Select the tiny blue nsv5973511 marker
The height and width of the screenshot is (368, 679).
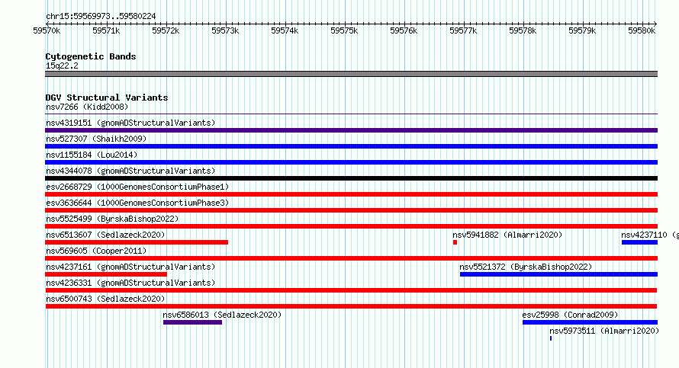tap(550, 338)
